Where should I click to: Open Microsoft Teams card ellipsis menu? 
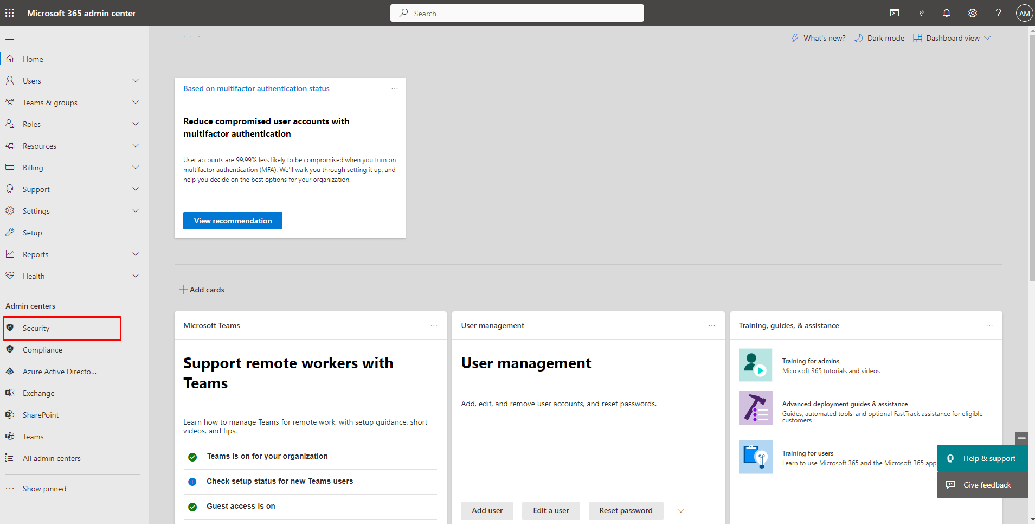coord(434,326)
